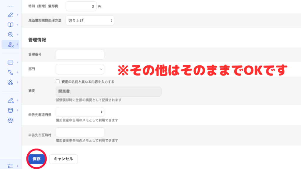Open the database cylinder icon in sidebar
The height and width of the screenshot is (169, 301).
10,110
